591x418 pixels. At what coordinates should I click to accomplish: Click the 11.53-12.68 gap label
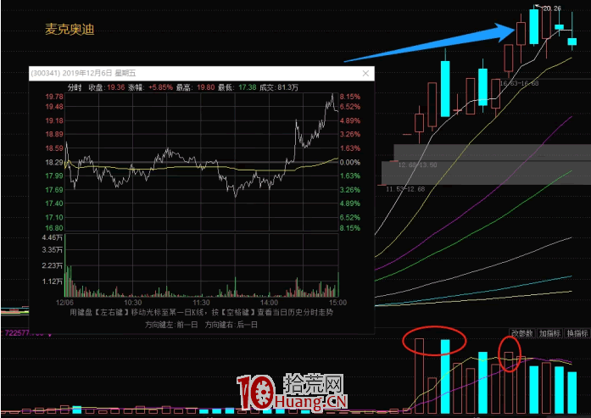(405, 189)
